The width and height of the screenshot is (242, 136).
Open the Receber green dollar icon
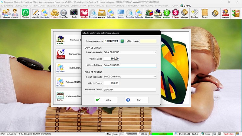(x=167, y=13)
